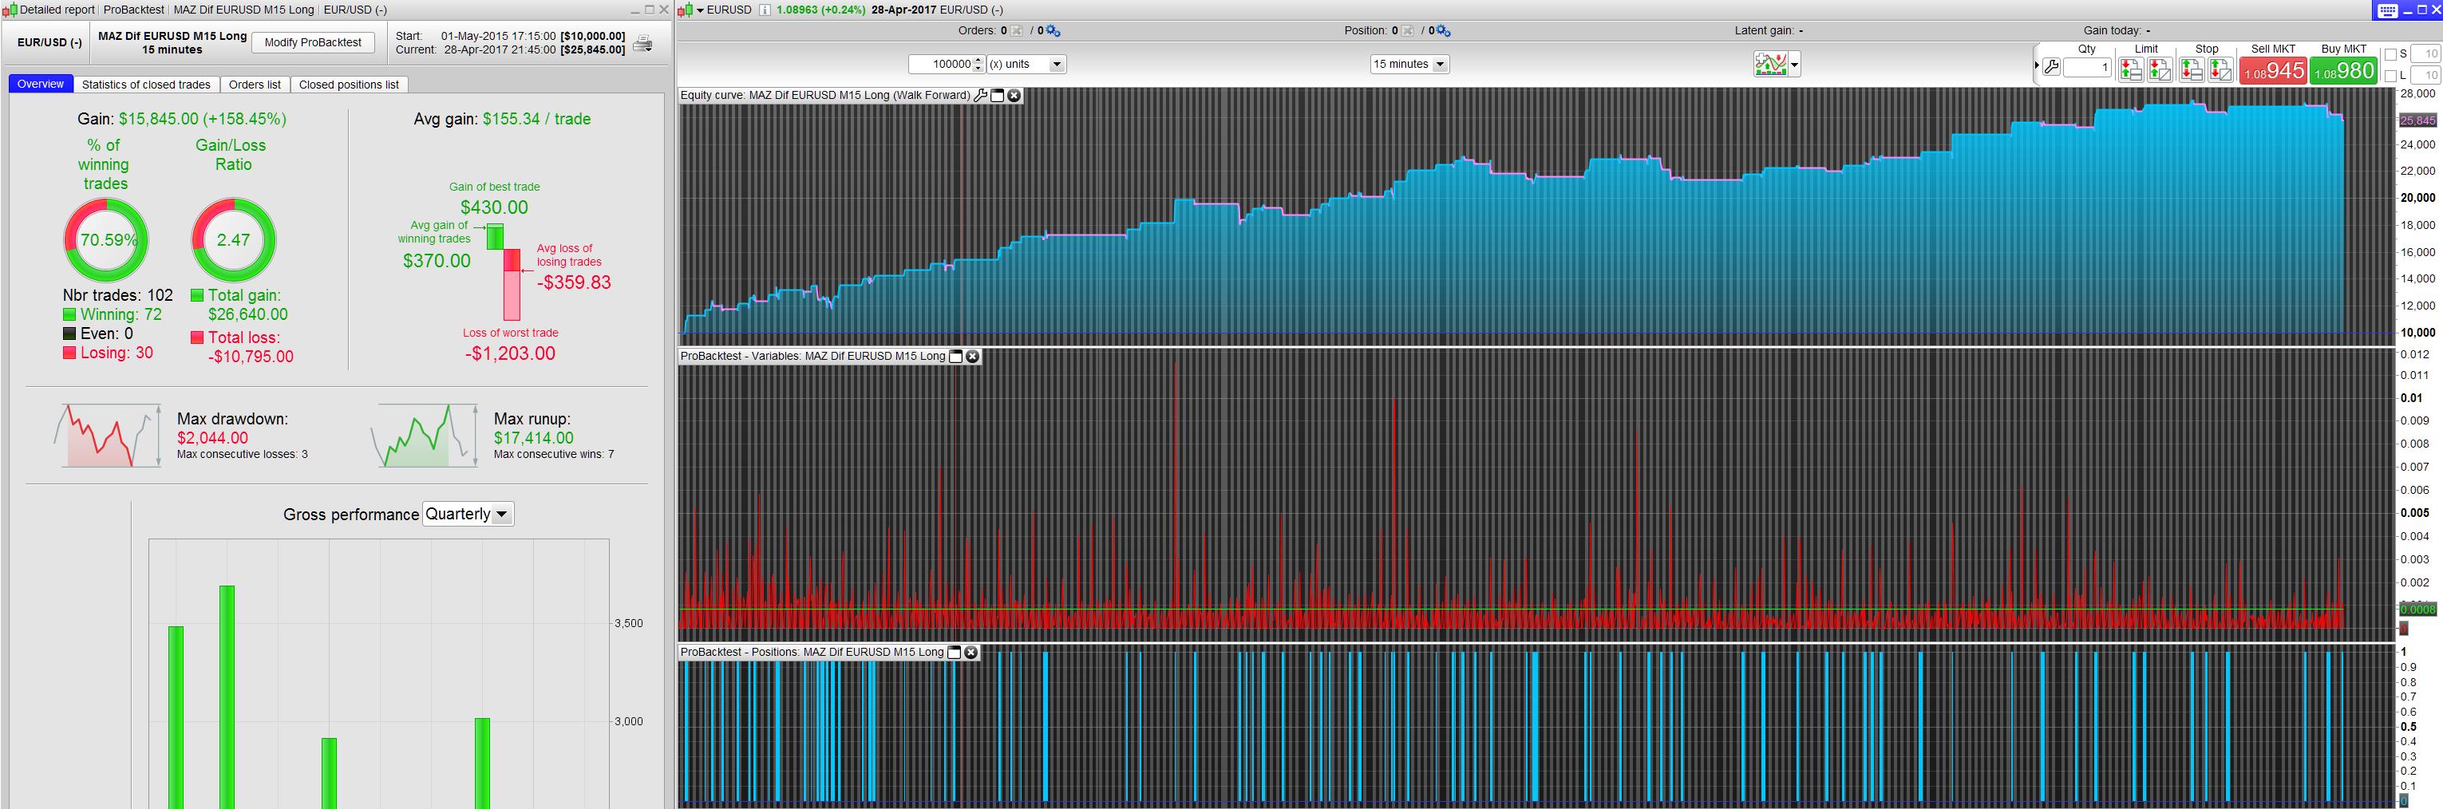Open the Orders gear settings icon
Image resolution: width=2443 pixels, height=809 pixels.
[x=1053, y=31]
